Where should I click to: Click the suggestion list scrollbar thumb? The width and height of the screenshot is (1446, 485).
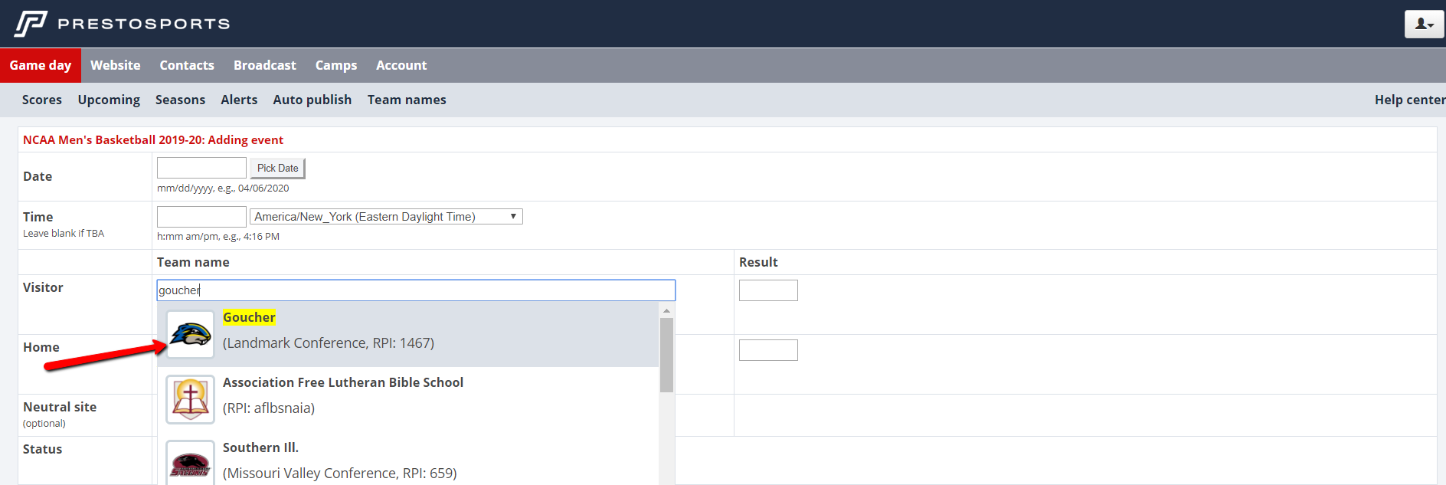pyautogui.click(x=666, y=356)
